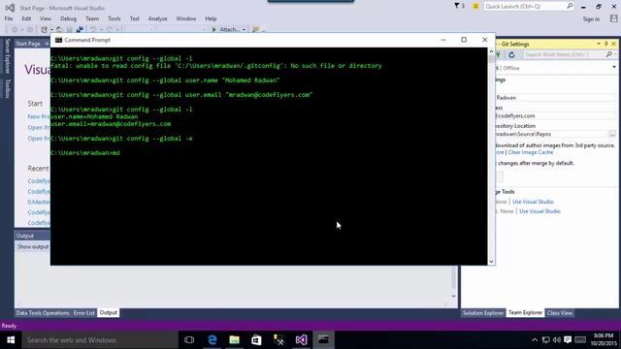Click the Save toolbar icon
This screenshot has width=621, height=349.
(x=69, y=30)
